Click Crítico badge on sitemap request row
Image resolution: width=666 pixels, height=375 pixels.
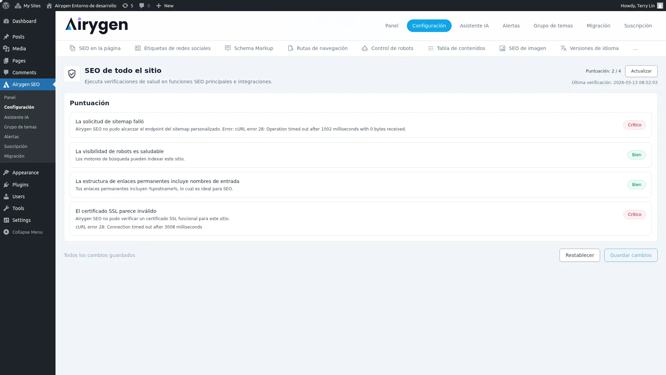coord(634,125)
